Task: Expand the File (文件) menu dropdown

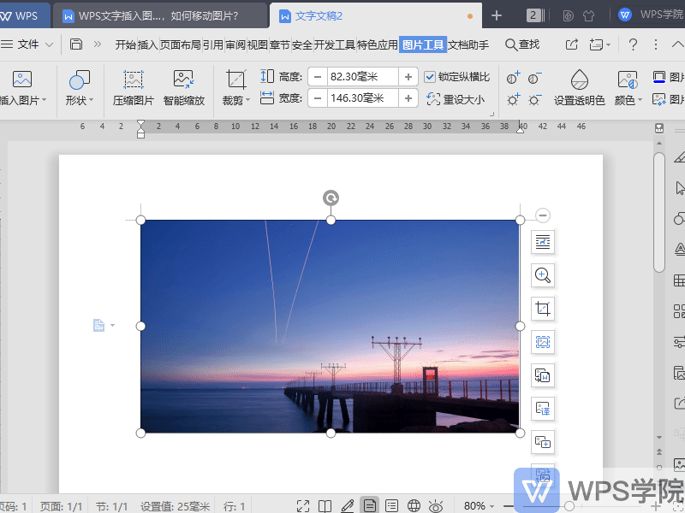Action: point(49,44)
